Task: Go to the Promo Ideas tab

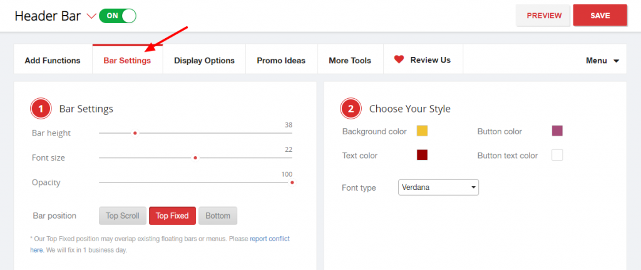Action: [x=281, y=61]
